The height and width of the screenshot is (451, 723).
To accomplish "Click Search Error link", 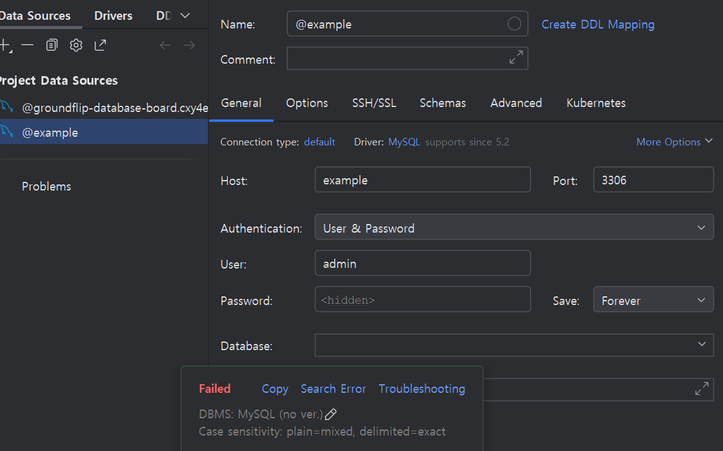I will pyautogui.click(x=334, y=389).
